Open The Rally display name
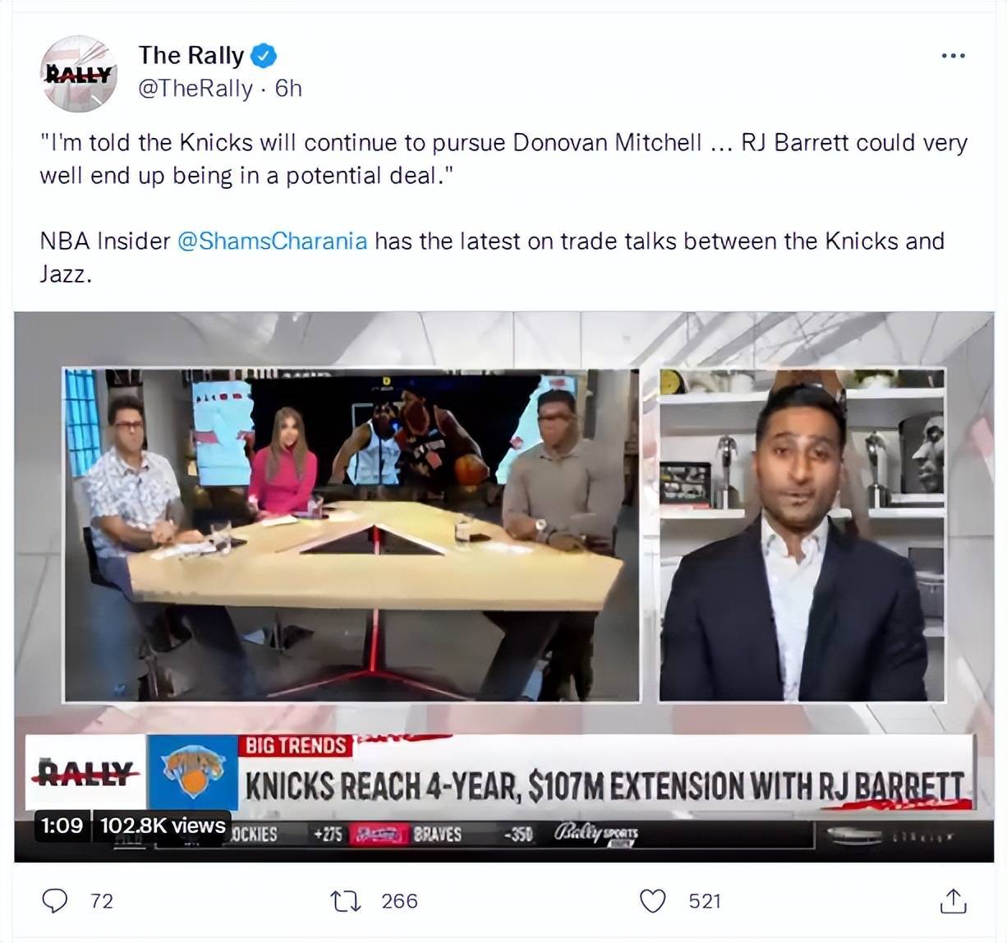Screen dimensions: 1007x943 pos(191,55)
